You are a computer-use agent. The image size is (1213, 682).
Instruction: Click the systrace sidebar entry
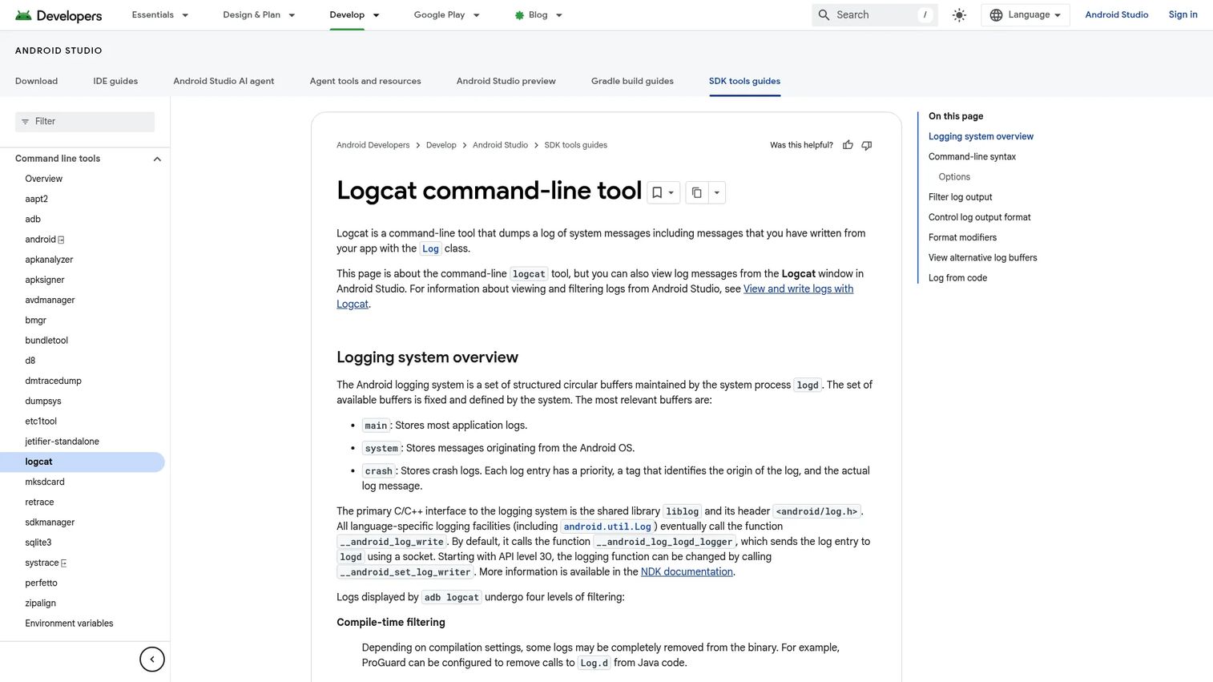pyautogui.click(x=46, y=563)
